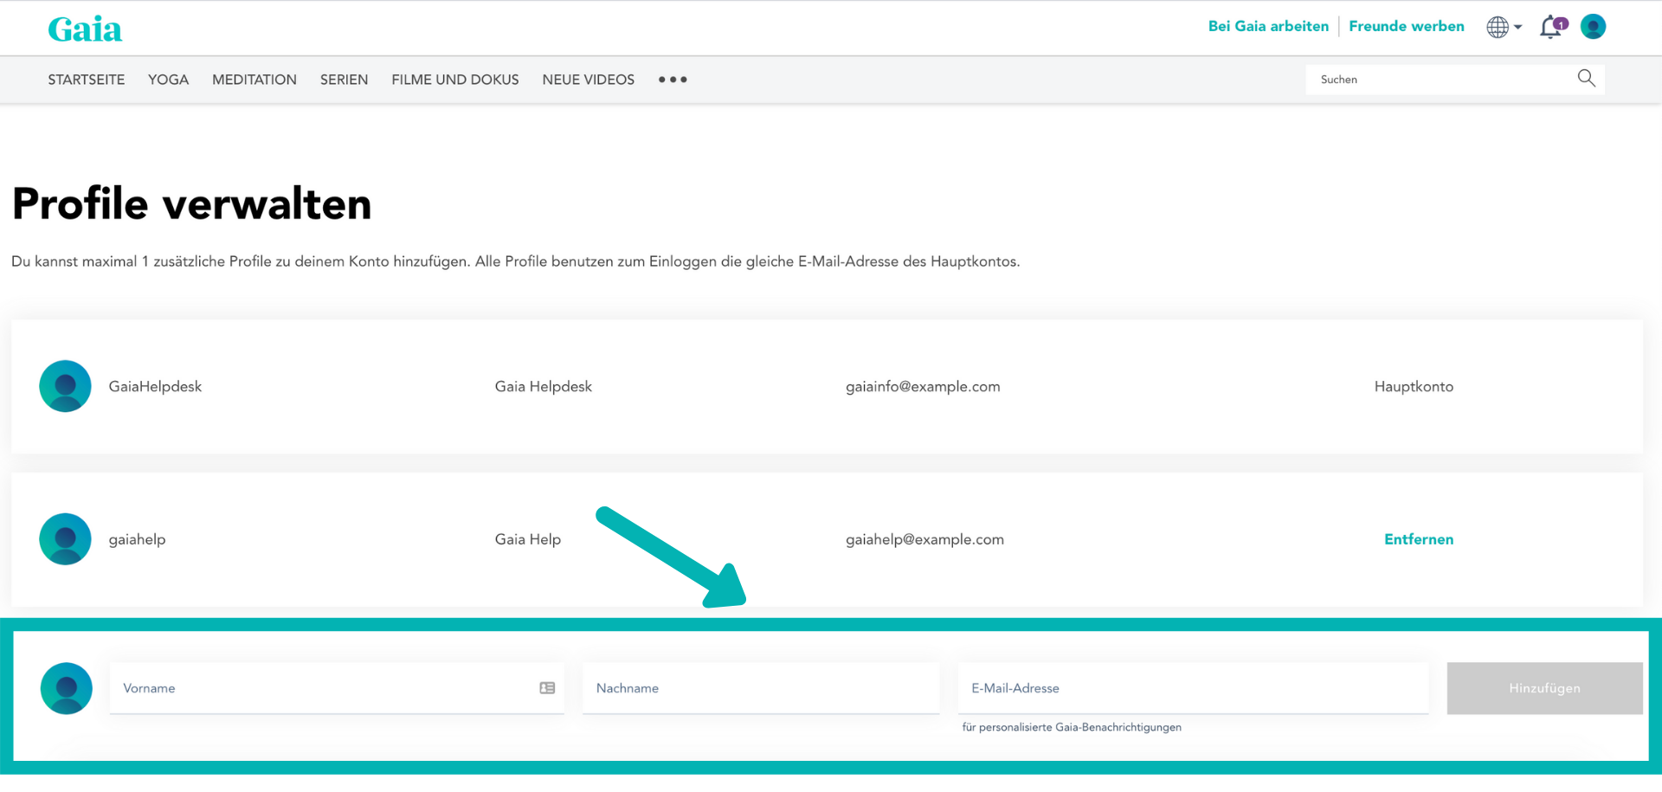This screenshot has height=792, width=1662.
Task: Open the notifications bell
Action: tap(1553, 27)
